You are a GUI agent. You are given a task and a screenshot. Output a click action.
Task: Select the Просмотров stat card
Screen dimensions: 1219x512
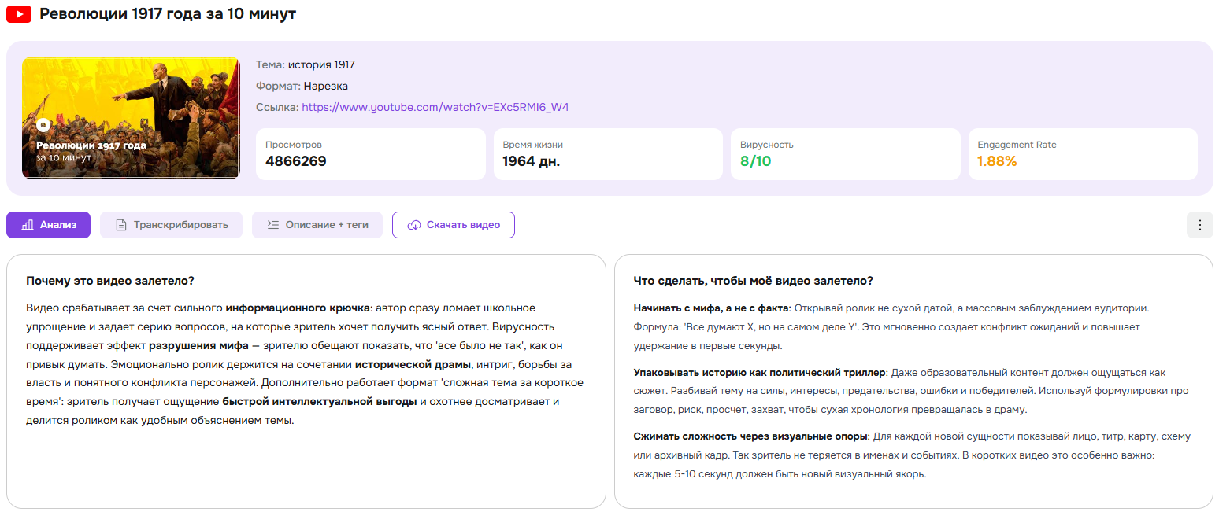point(370,154)
